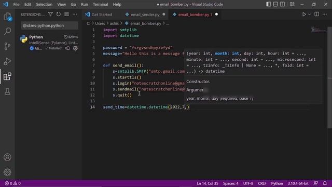Open the notifications bell icon
This screenshot has width=332, height=187.
pos(325,183)
